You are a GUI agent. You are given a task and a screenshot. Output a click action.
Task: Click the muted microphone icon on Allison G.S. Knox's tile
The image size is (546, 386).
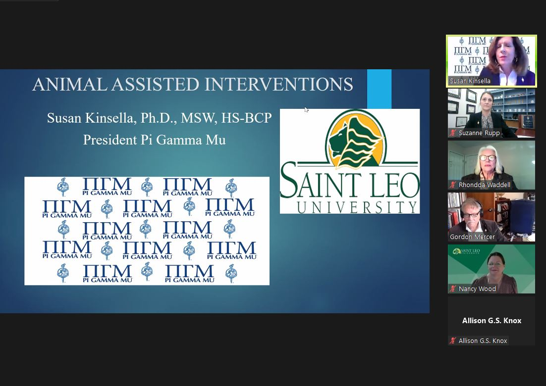(x=452, y=340)
